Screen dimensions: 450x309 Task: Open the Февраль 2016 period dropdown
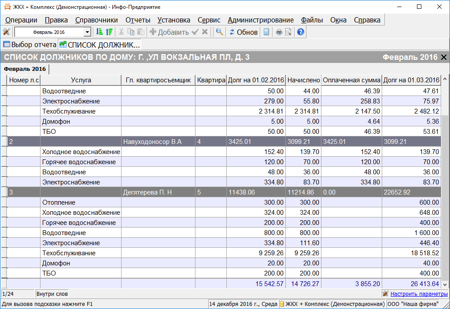[88, 32]
